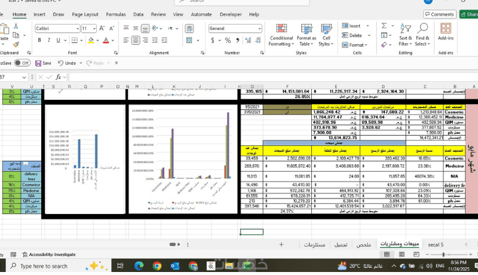Apply Percent Style

[228, 40]
